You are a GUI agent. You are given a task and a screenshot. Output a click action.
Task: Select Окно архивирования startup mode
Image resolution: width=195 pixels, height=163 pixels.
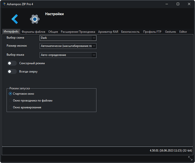pos(10,107)
